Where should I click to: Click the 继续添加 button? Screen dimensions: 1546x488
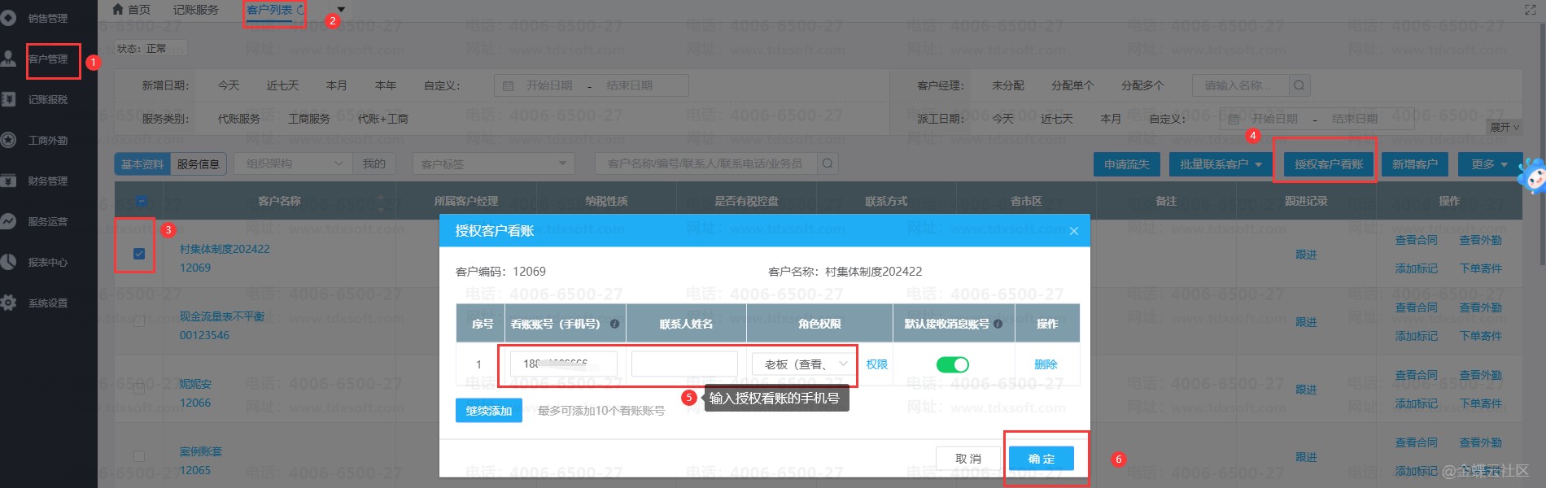(488, 411)
